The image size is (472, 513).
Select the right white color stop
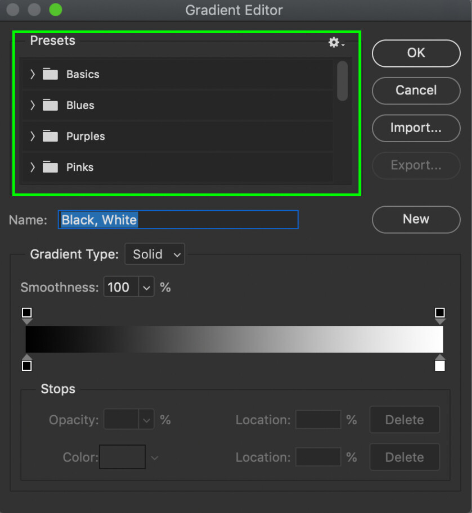(x=440, y=365)
